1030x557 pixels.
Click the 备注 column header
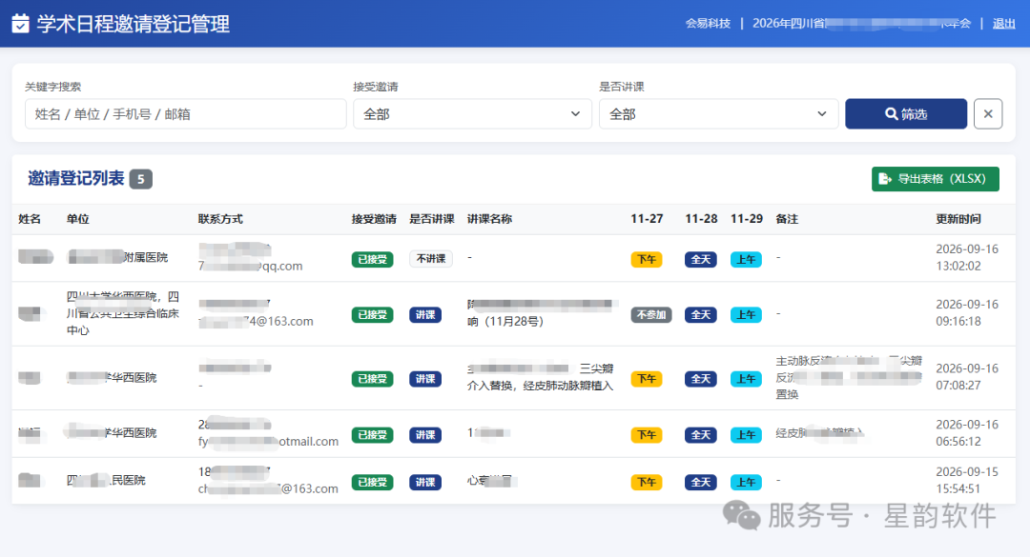pyautogui.click(x=787, y=219)
